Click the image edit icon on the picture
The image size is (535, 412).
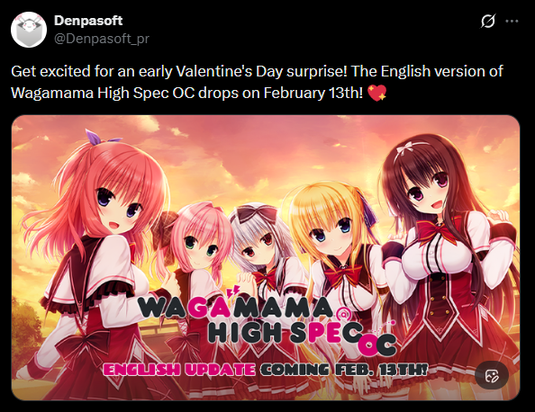(492, 375)
